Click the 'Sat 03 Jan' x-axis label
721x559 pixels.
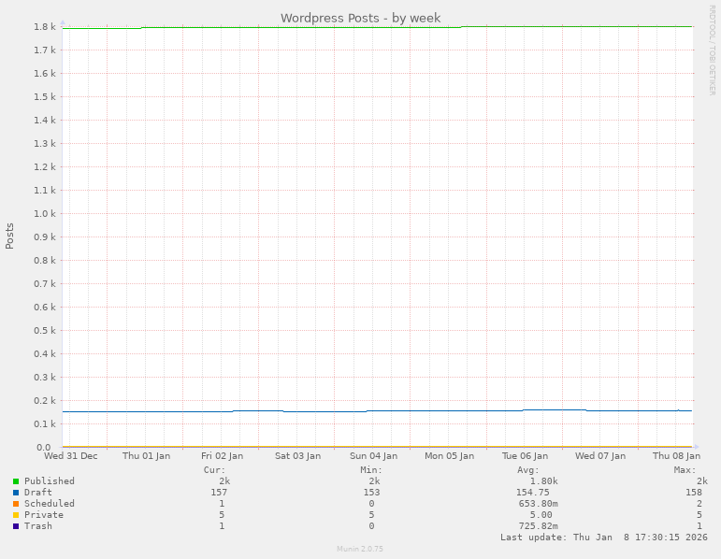297,456
